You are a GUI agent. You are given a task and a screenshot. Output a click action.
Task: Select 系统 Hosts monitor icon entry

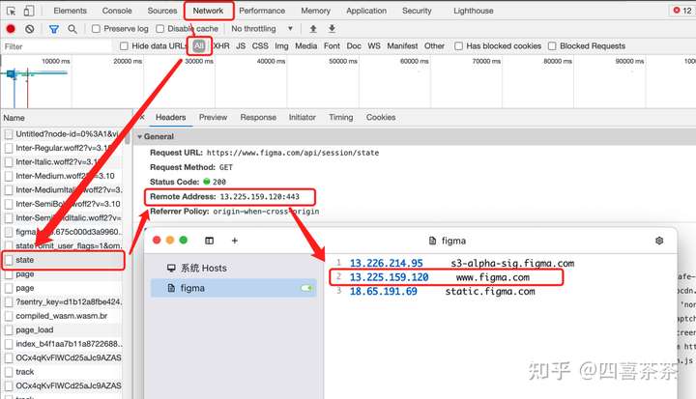click(196, 268)
